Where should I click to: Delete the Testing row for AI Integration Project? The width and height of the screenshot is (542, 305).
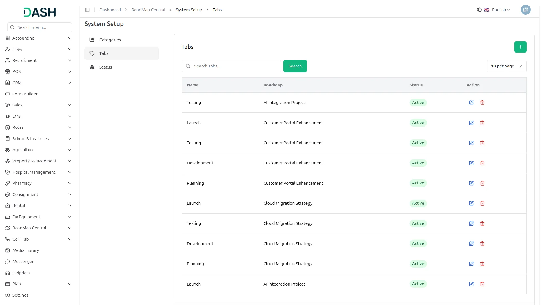482,103
